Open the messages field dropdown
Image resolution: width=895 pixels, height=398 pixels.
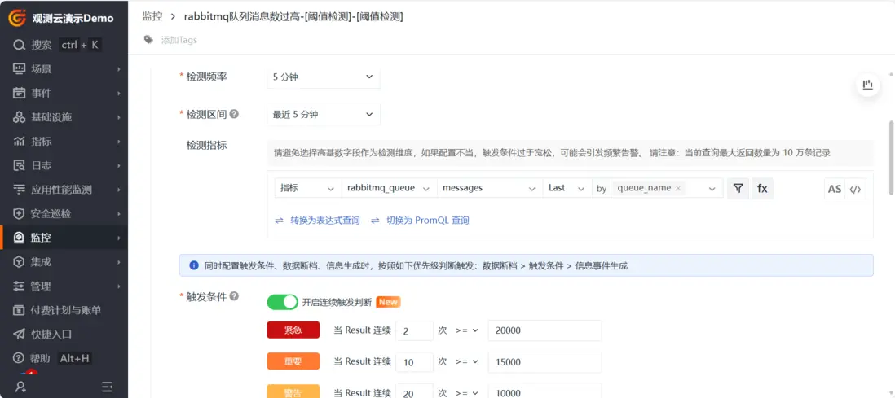pos(490,188)
